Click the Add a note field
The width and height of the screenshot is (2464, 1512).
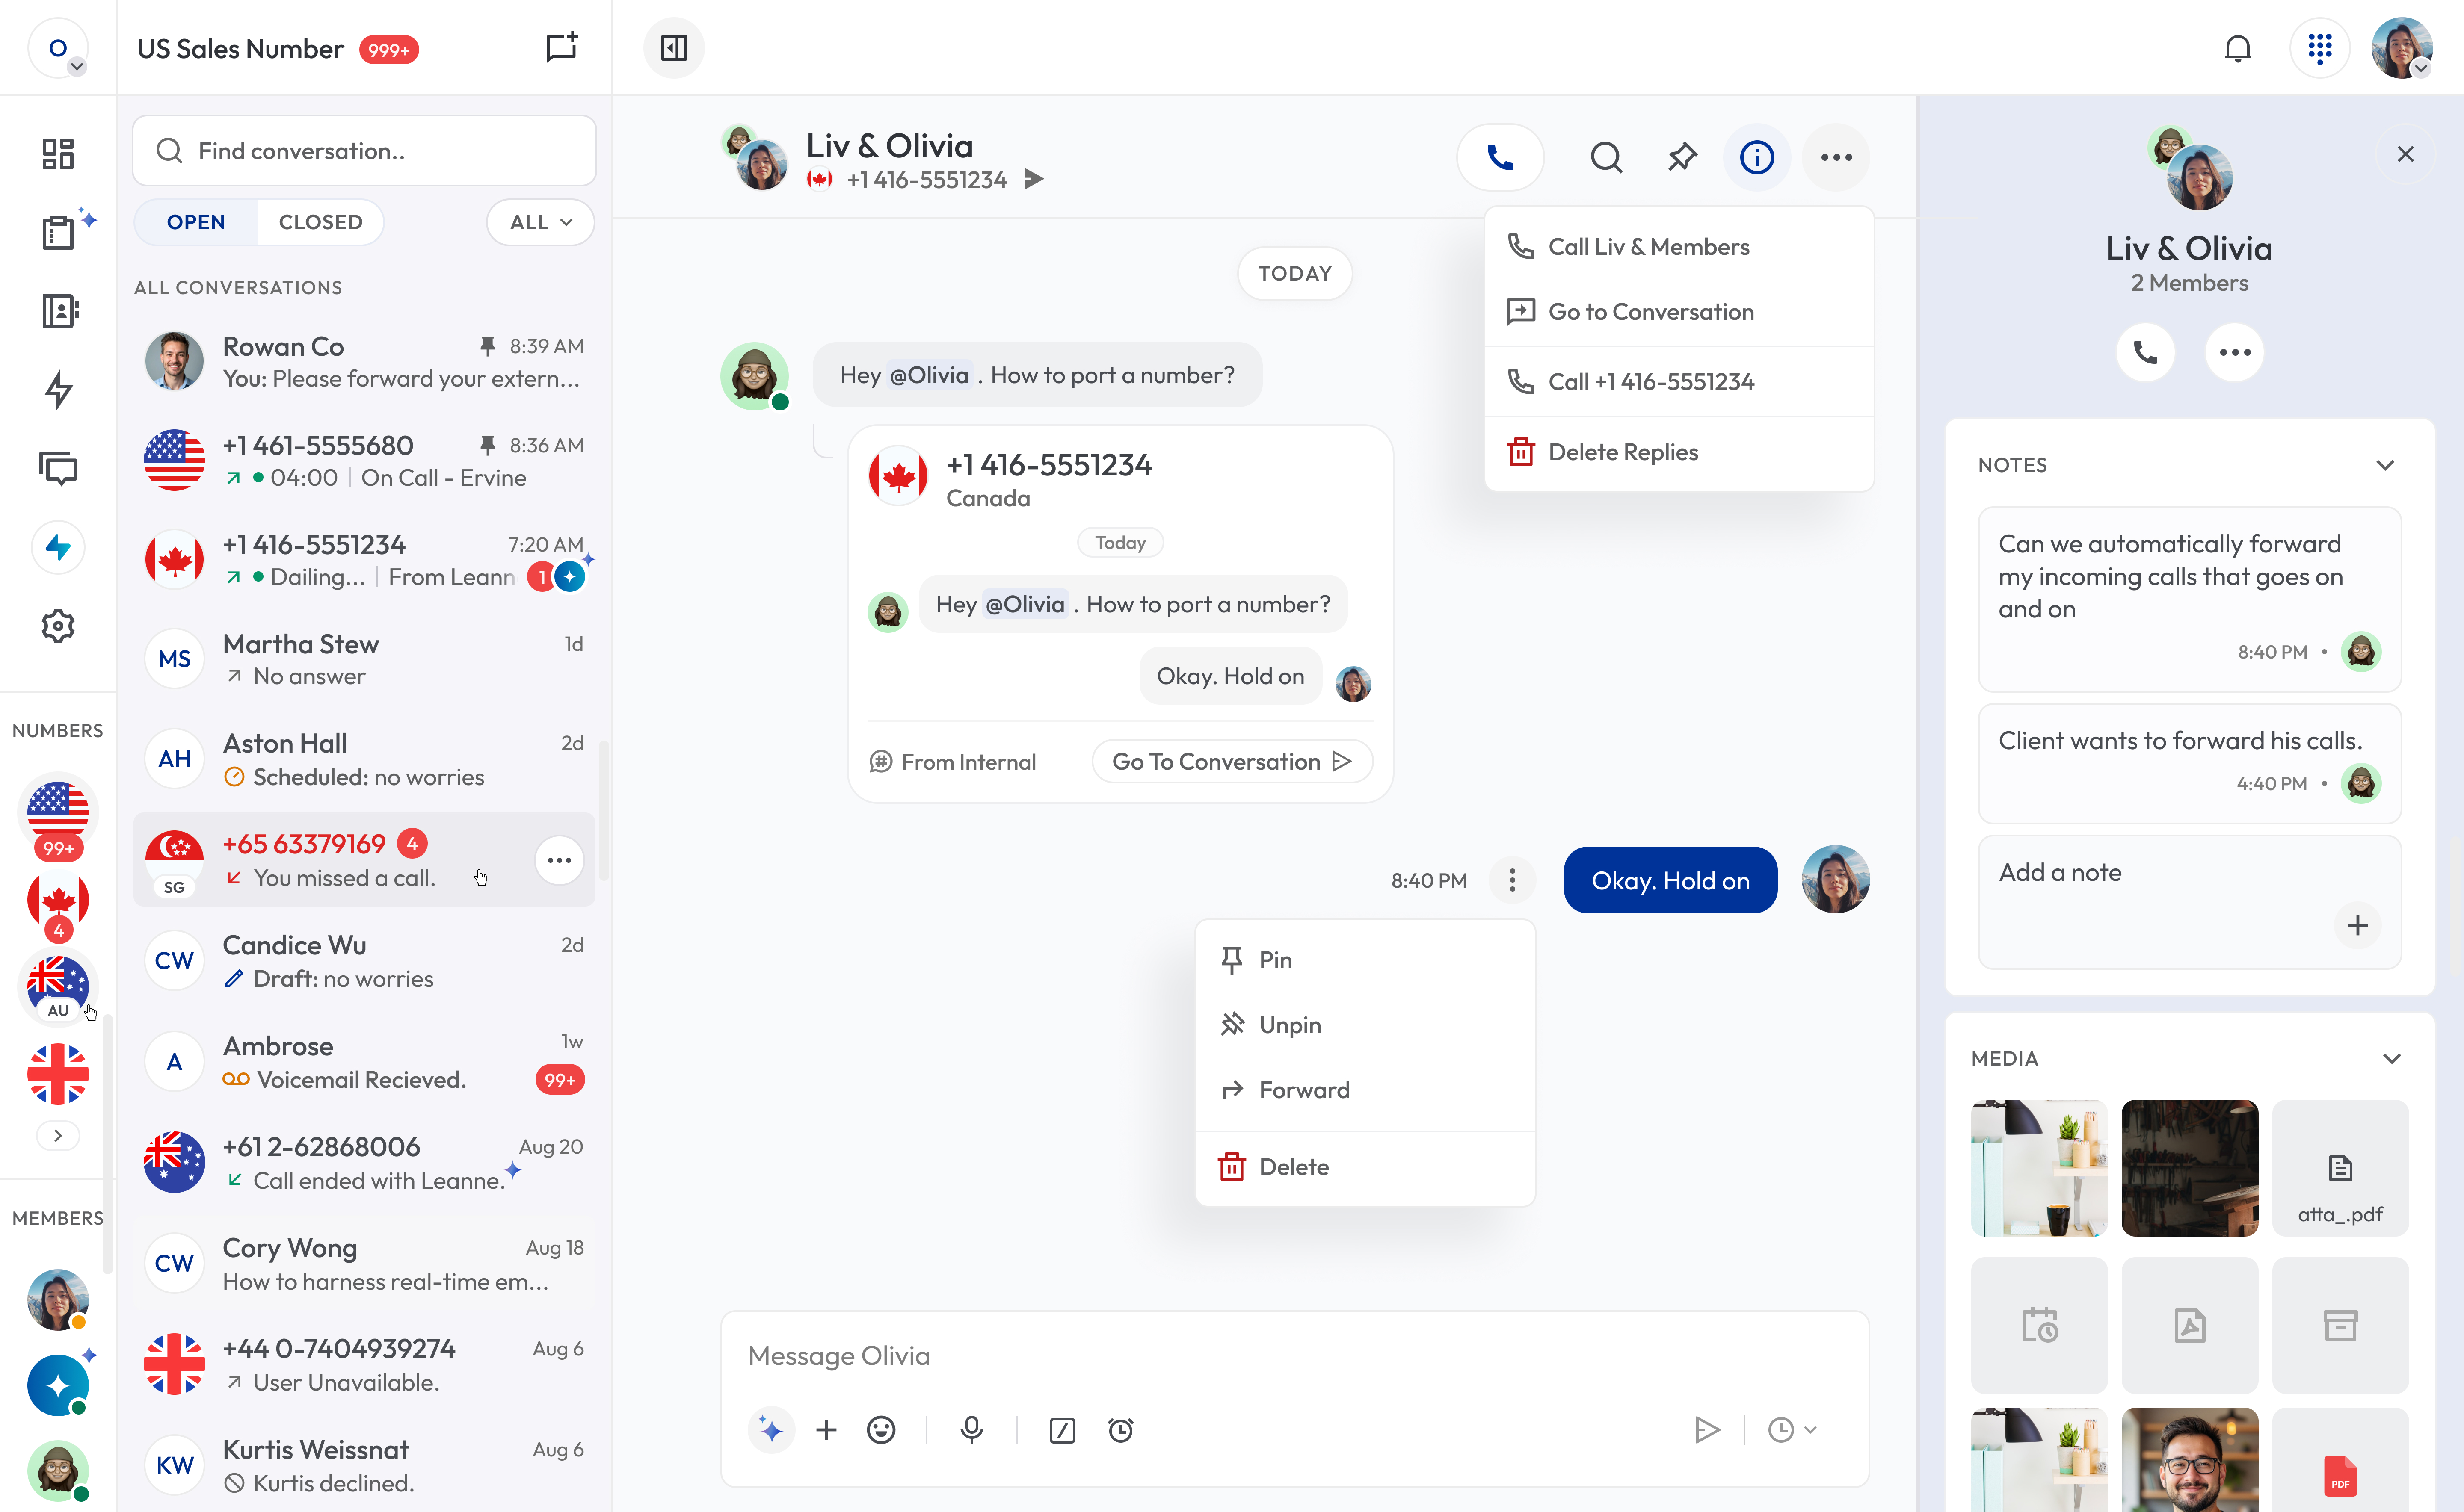point(2189,901)
